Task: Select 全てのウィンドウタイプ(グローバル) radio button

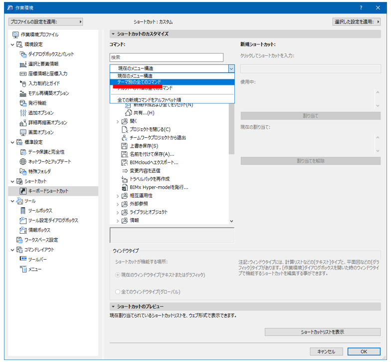Action: coord(118,292)
